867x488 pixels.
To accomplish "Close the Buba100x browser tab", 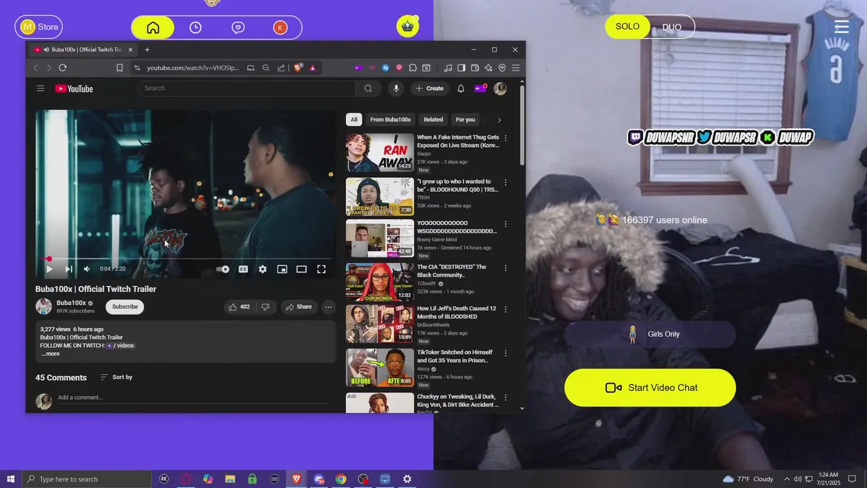I will (131, 49).
